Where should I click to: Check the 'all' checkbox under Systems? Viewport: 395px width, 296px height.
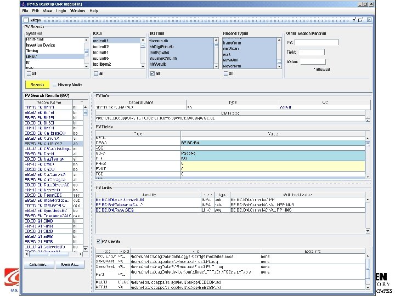coord(29,73)
